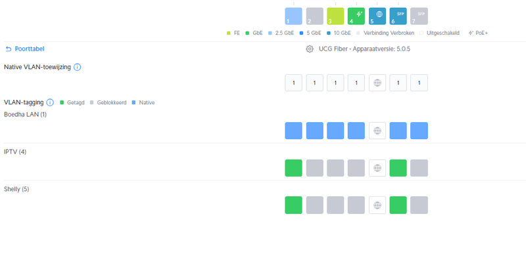
Task: Open native VLAN box for port 4
Action: click(356, 83)
